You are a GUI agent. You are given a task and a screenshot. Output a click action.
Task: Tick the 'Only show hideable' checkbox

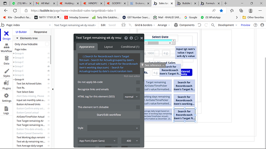coord(47,44)
